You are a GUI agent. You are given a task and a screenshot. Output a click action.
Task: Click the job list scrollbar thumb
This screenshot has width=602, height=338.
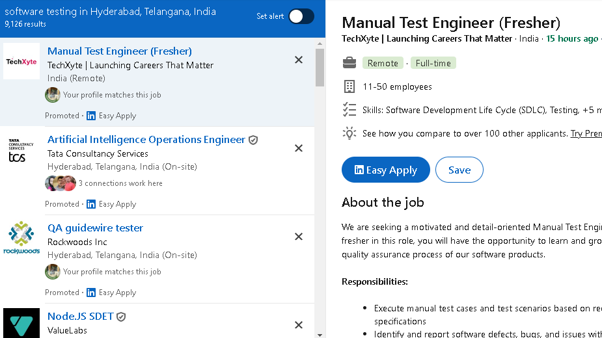click(x=320, y=67)
